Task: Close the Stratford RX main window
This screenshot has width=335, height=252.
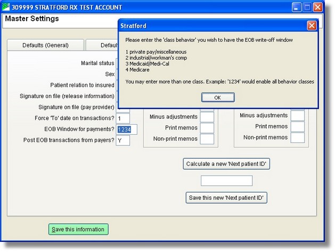Action: click(318, 7)
